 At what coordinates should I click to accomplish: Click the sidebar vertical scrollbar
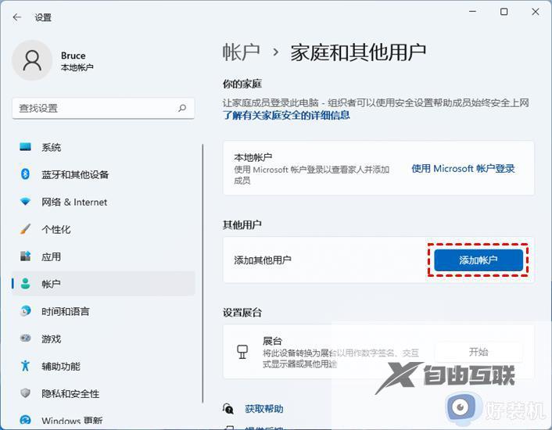click(x=203, y=274)
